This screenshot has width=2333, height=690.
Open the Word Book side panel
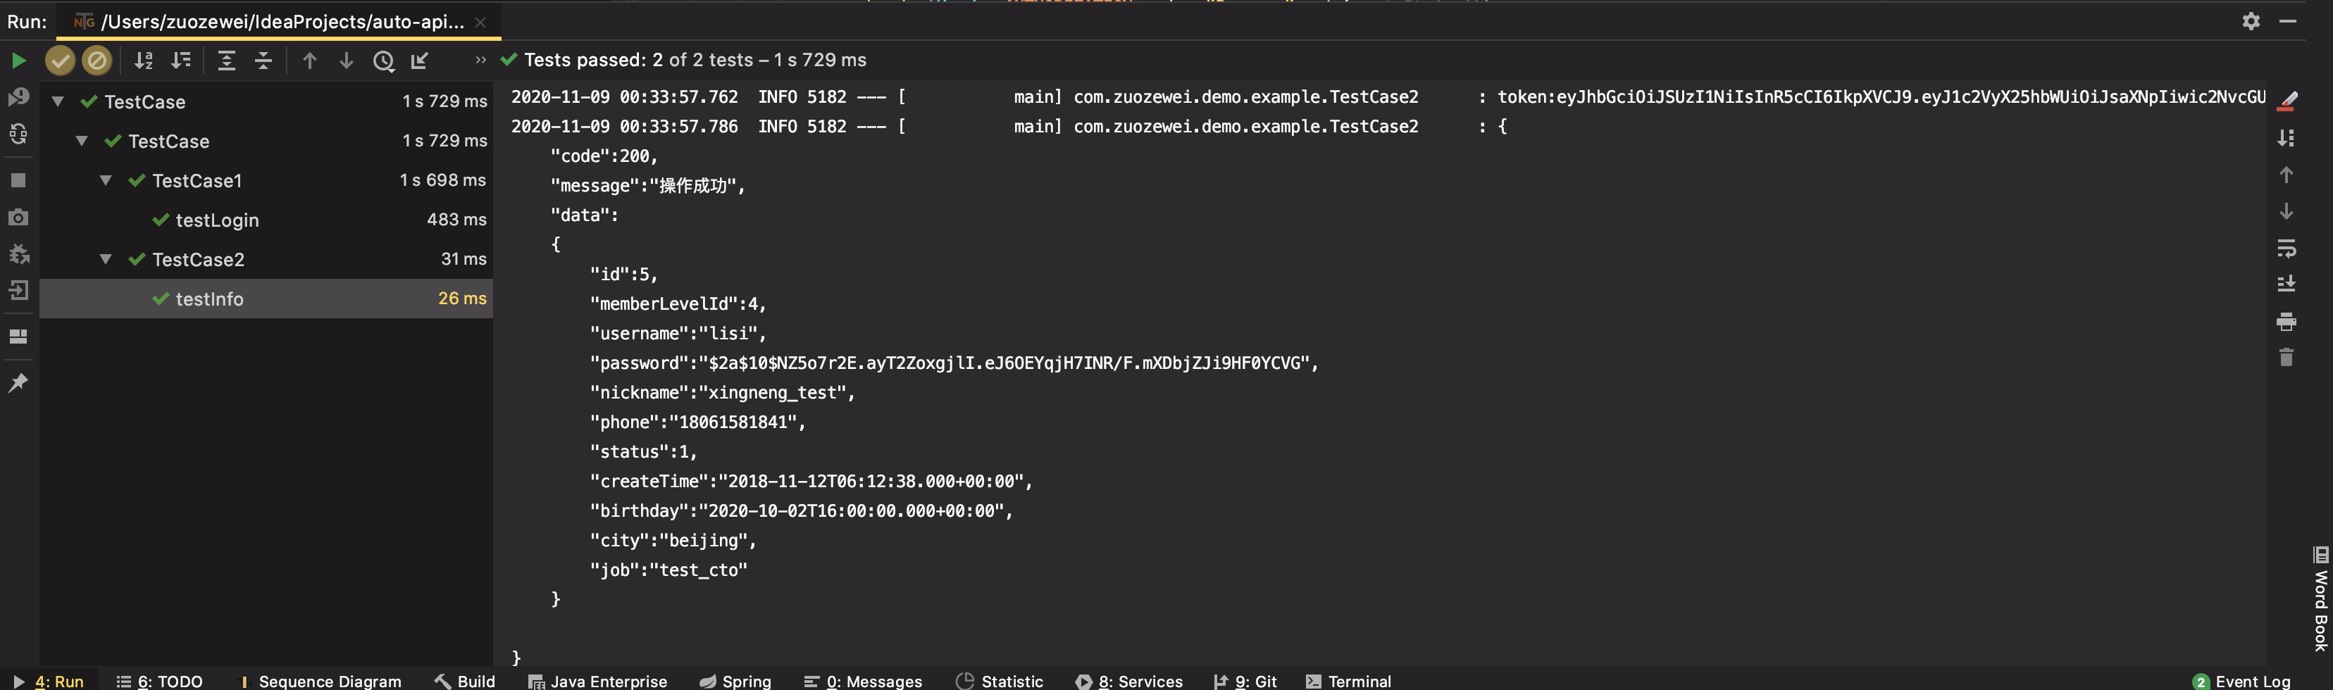(x=2320, y=598)
